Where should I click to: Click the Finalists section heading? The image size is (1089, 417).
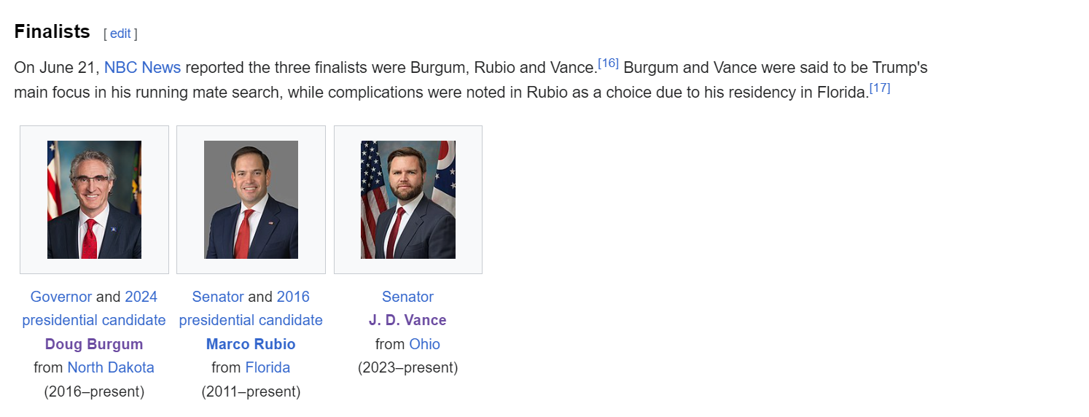[x=52, y=32]
